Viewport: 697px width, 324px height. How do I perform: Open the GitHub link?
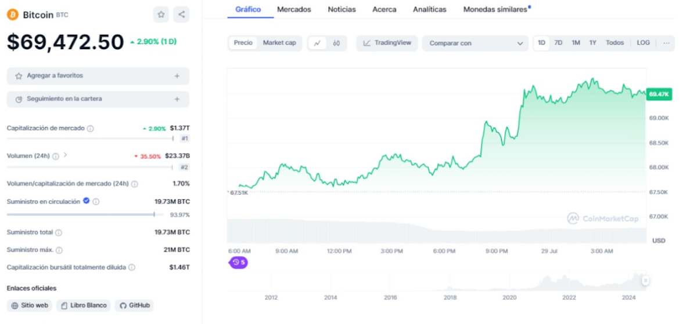pos(134,305)
